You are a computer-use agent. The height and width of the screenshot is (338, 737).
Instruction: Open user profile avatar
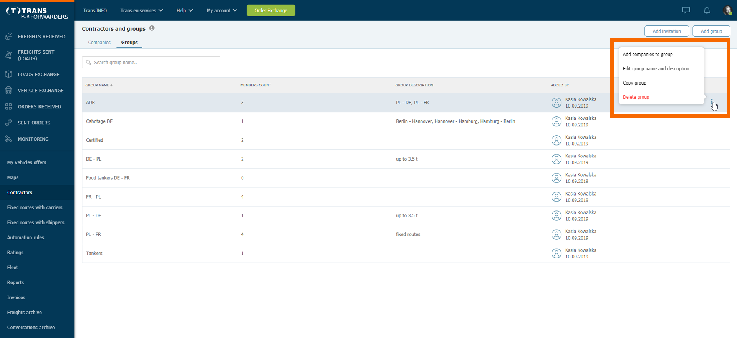pos(727,10)
